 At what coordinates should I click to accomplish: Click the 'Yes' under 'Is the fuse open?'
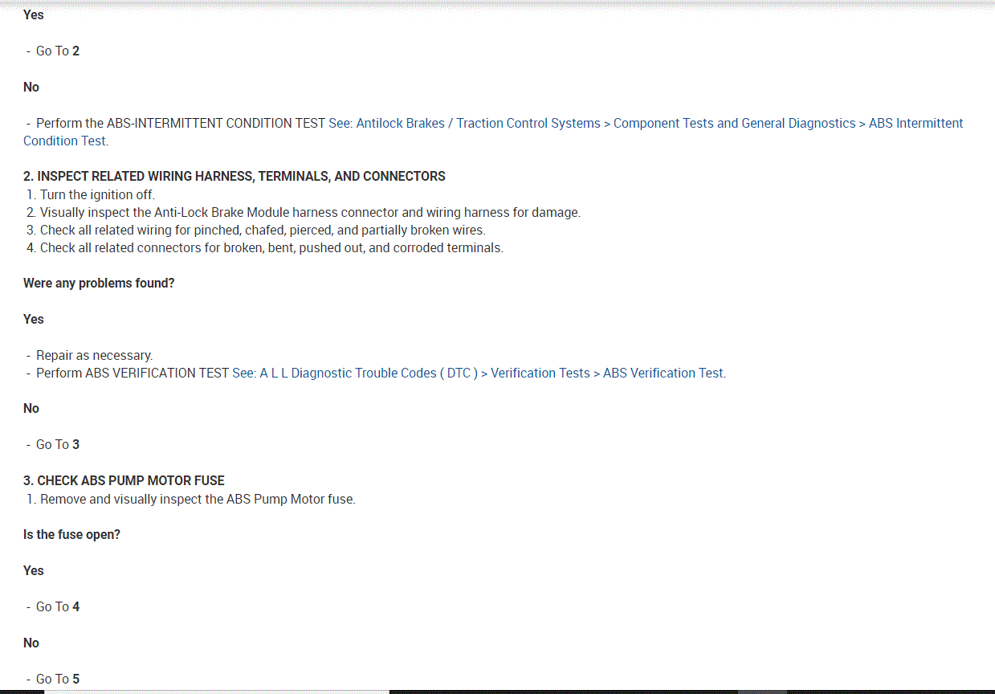point(34,570)
